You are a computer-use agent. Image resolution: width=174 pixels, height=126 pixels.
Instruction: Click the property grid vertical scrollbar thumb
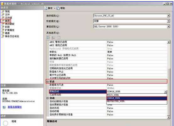pyautogui.click(x=169, y=92)
